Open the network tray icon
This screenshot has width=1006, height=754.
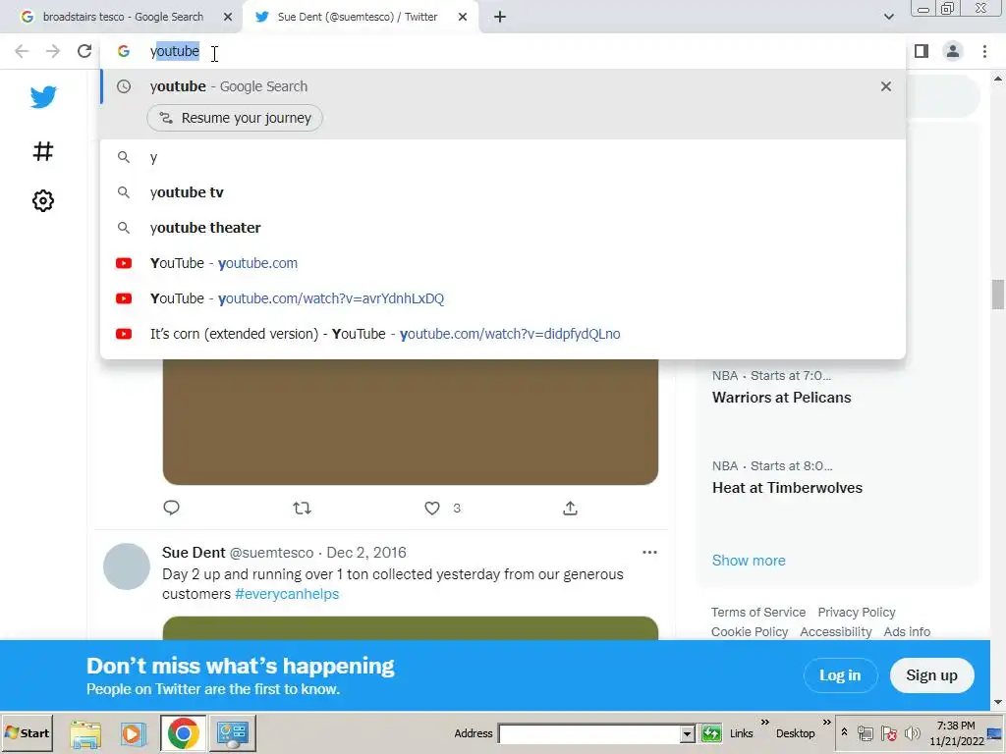(x=865, y=733)
